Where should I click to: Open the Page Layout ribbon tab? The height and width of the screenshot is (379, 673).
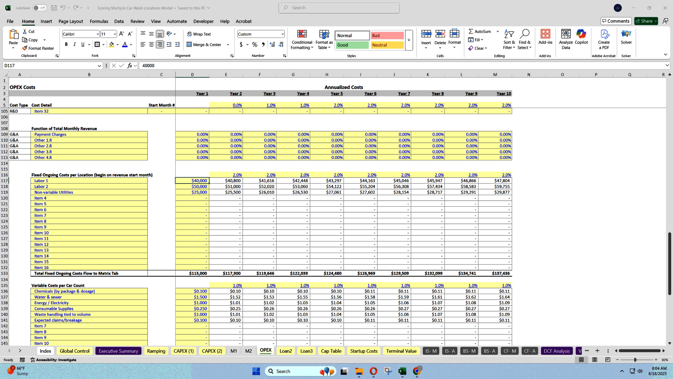pos(71,21)
